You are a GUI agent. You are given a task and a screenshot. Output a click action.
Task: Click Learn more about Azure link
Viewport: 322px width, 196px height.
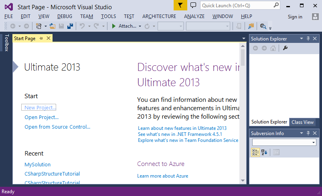(163, 176)
